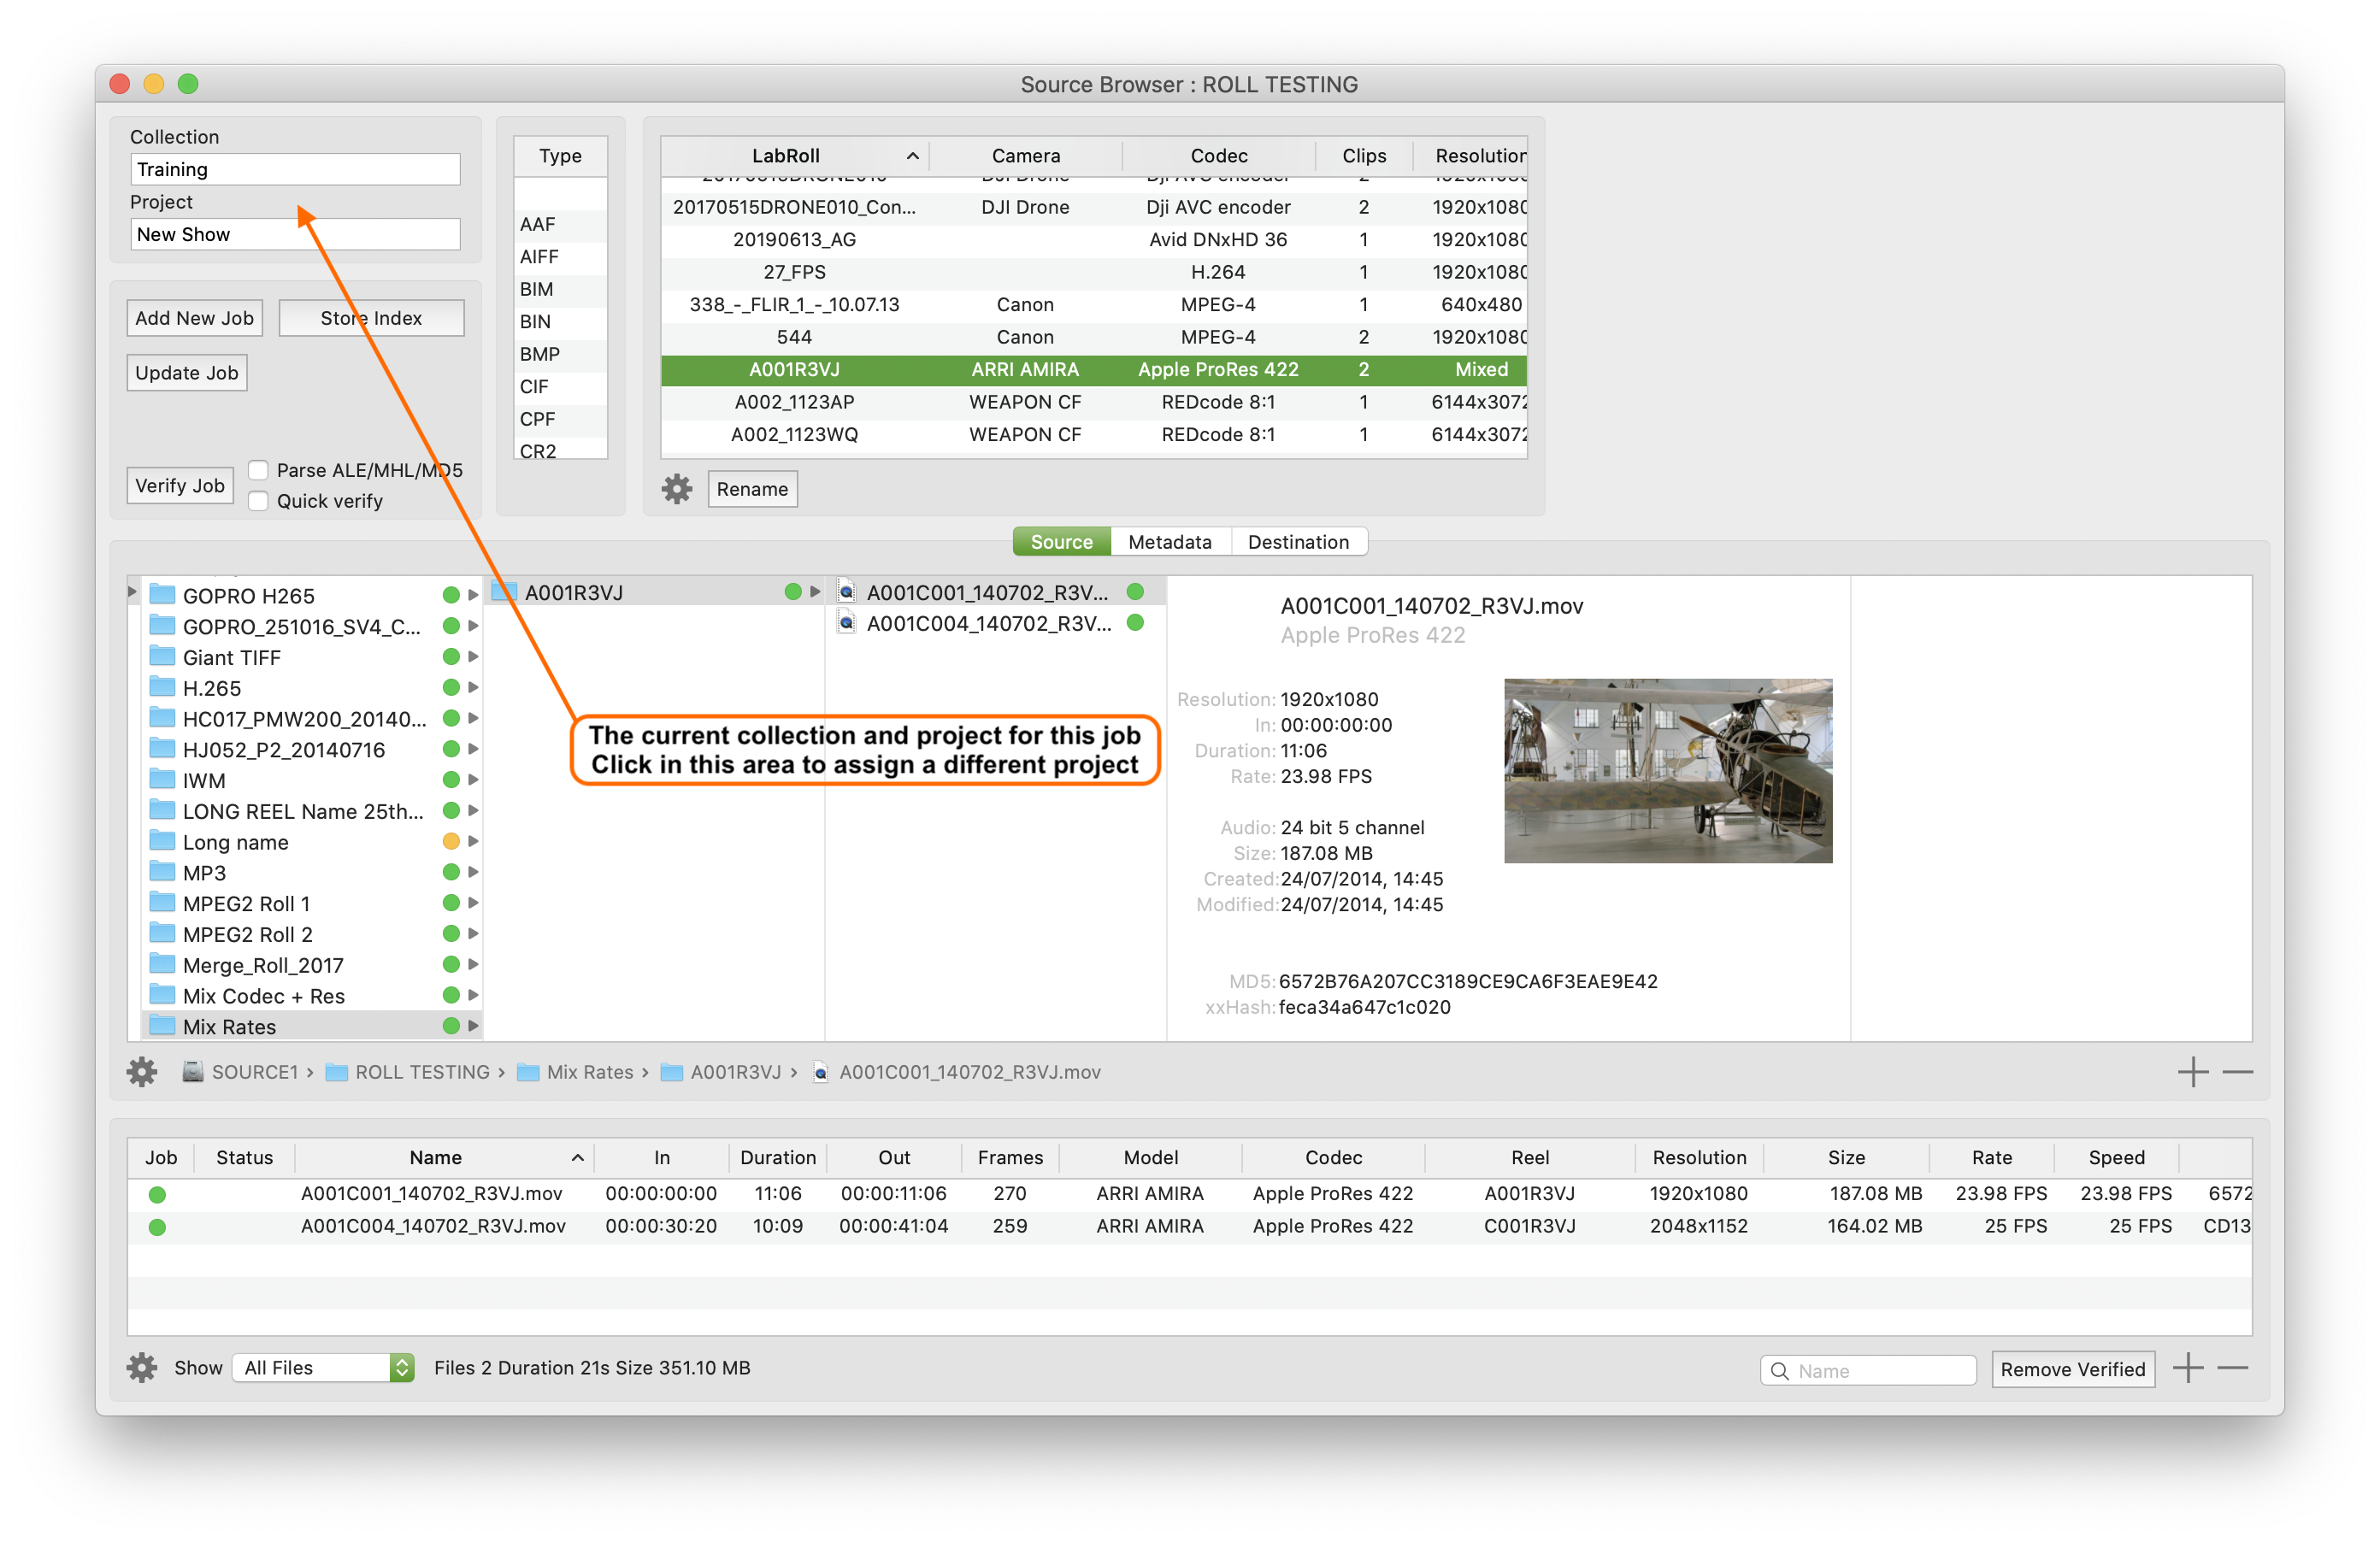Expand arrow next to Mix Codec + Res
The height and width of the screenshot is (1542, 2380).
[x=473, y=996]
